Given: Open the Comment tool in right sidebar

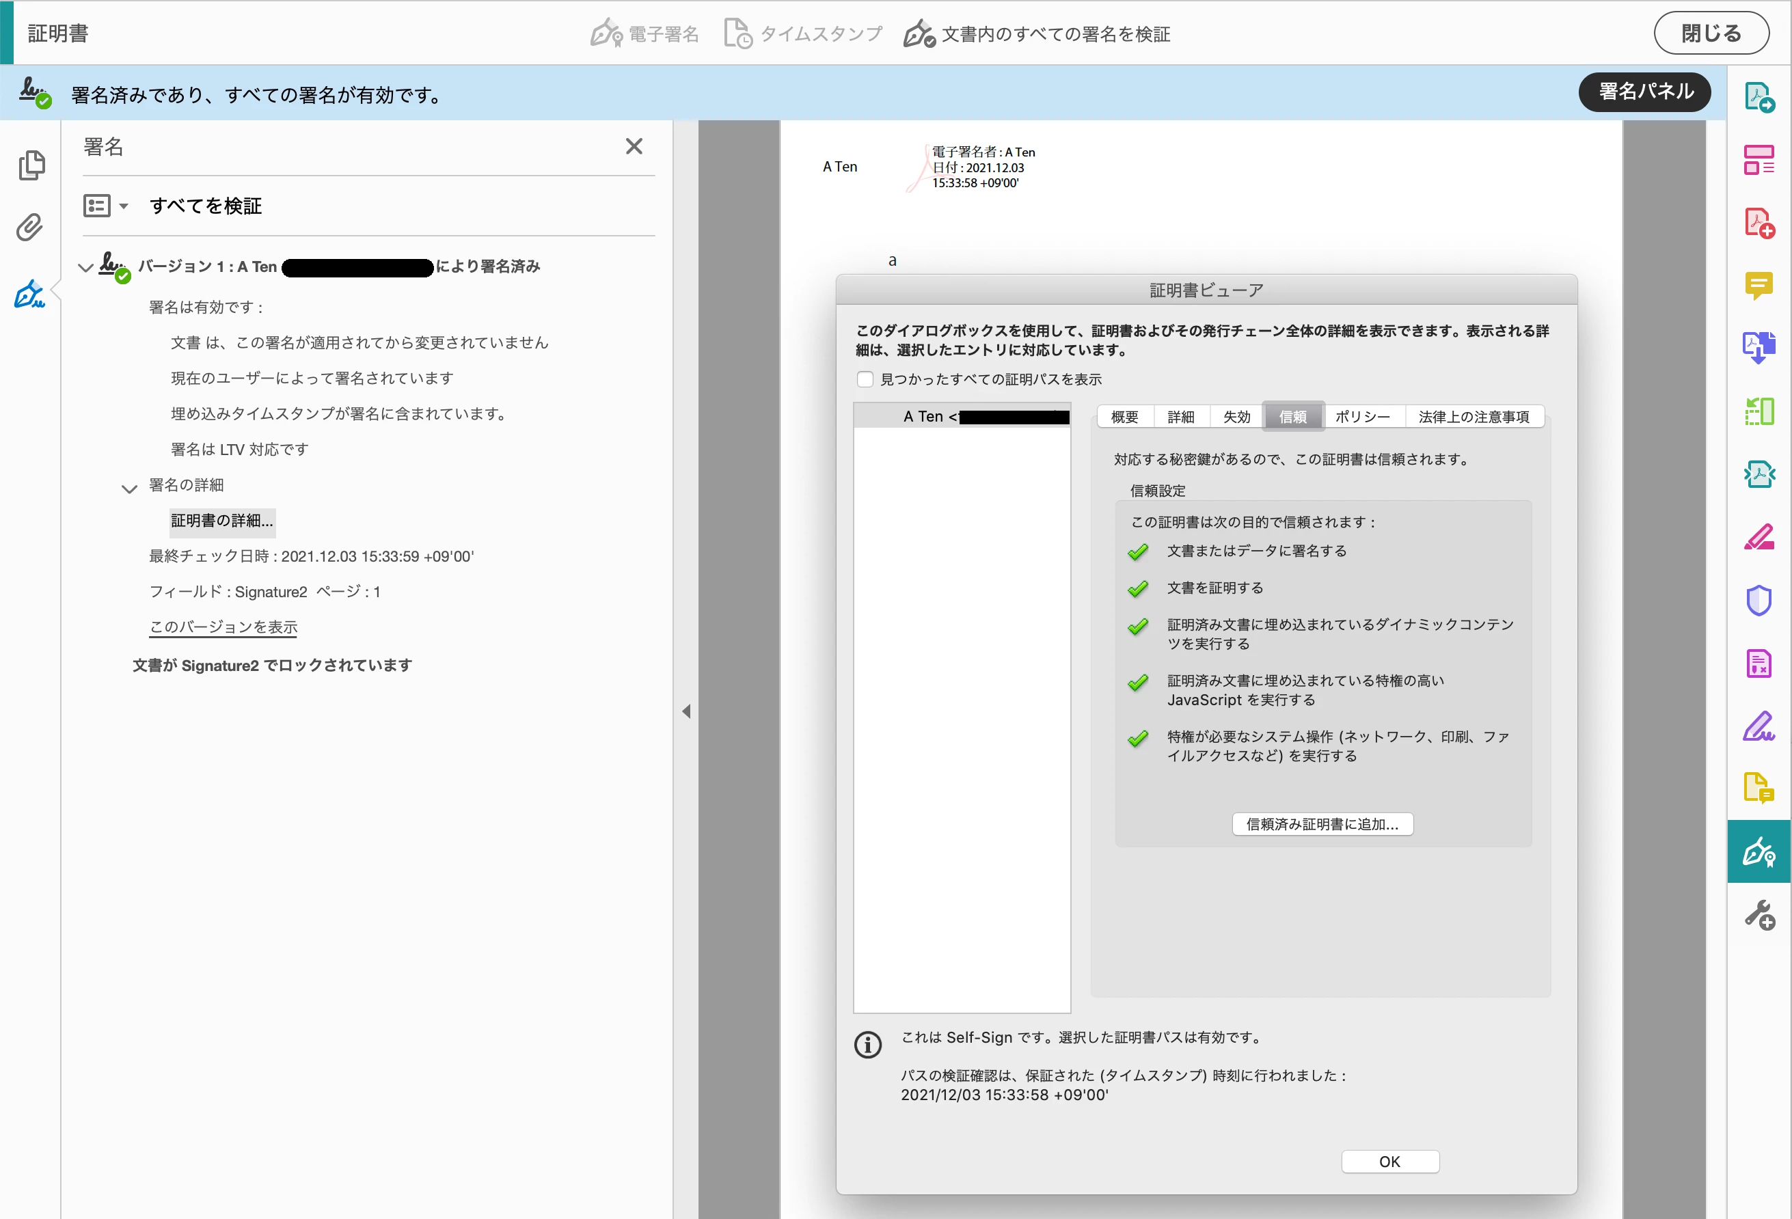Looking at the screenshot, I should [1758, 286].
